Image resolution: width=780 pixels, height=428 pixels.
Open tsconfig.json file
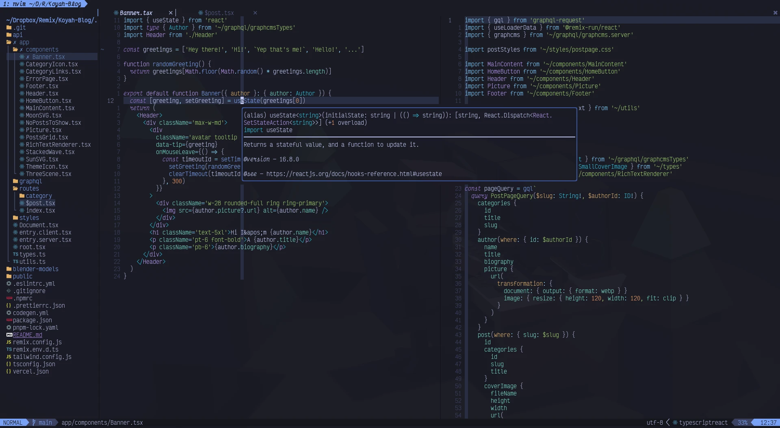[34, 364]
